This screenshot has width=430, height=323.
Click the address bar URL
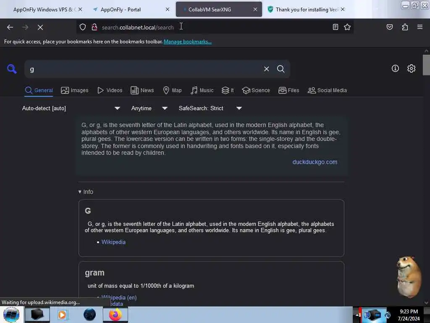(x=138, y=27)
